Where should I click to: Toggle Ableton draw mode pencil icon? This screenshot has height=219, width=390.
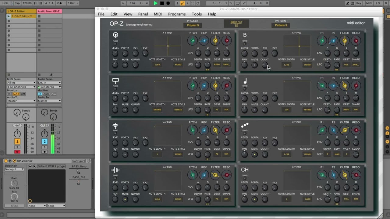348,3
